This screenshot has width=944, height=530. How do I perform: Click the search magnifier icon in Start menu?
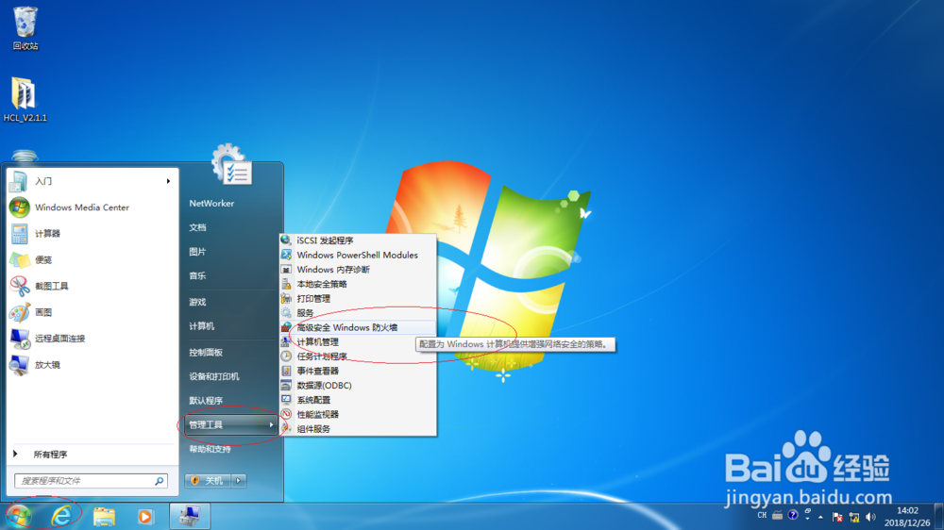(160, 481)
